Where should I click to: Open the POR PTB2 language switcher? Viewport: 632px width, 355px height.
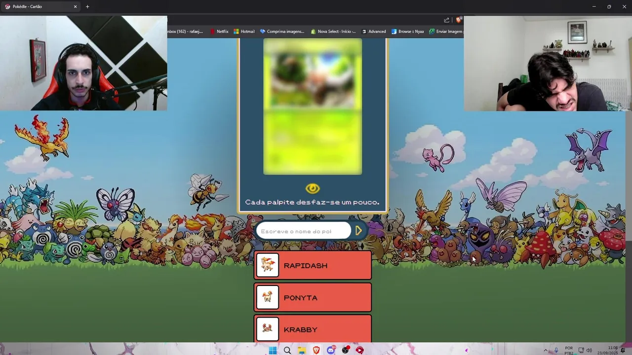pyautogui.click(x=569, y=350)
